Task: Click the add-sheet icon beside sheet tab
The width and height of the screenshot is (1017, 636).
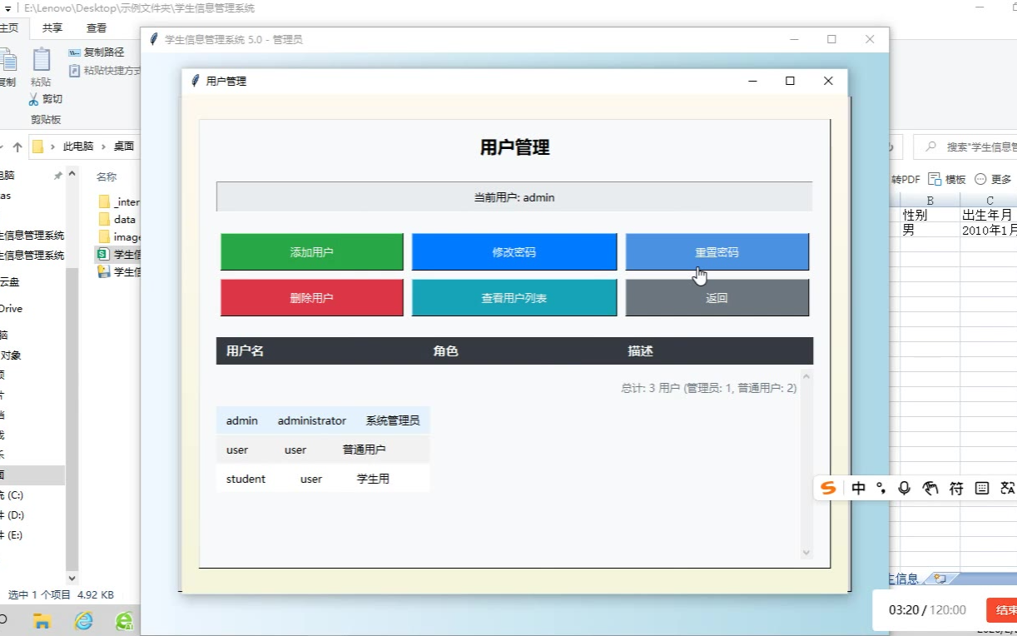Action: tap(940, 579)
